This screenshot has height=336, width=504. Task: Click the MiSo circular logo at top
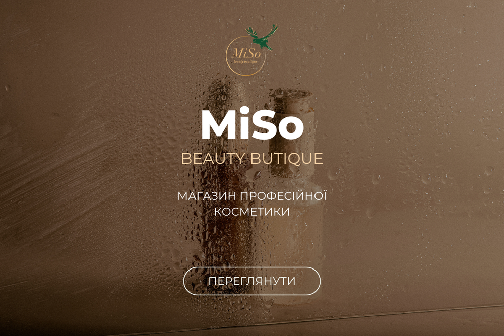251,50
